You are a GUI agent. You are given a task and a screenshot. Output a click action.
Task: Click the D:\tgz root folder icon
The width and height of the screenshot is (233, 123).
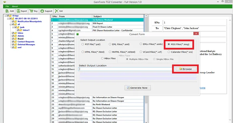pos(10,16)
